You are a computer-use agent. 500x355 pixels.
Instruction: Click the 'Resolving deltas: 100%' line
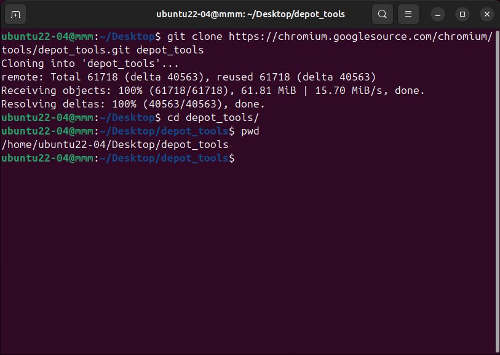pos(133,104)
